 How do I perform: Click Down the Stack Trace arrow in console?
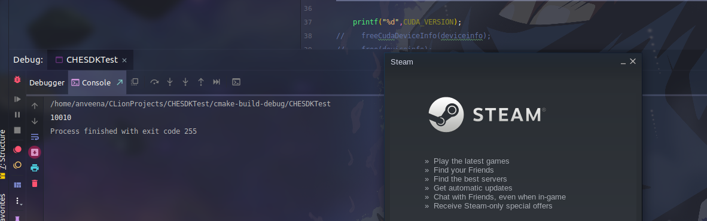(35, 121)
